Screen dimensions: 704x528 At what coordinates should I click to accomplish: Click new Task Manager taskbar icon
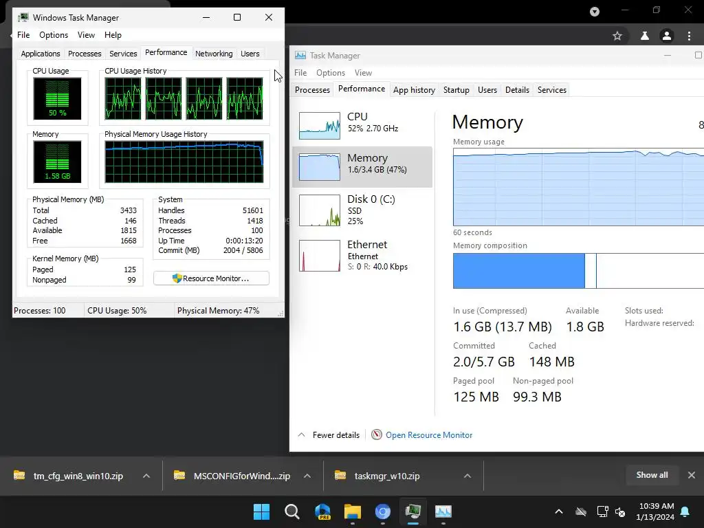click(443, 511)
